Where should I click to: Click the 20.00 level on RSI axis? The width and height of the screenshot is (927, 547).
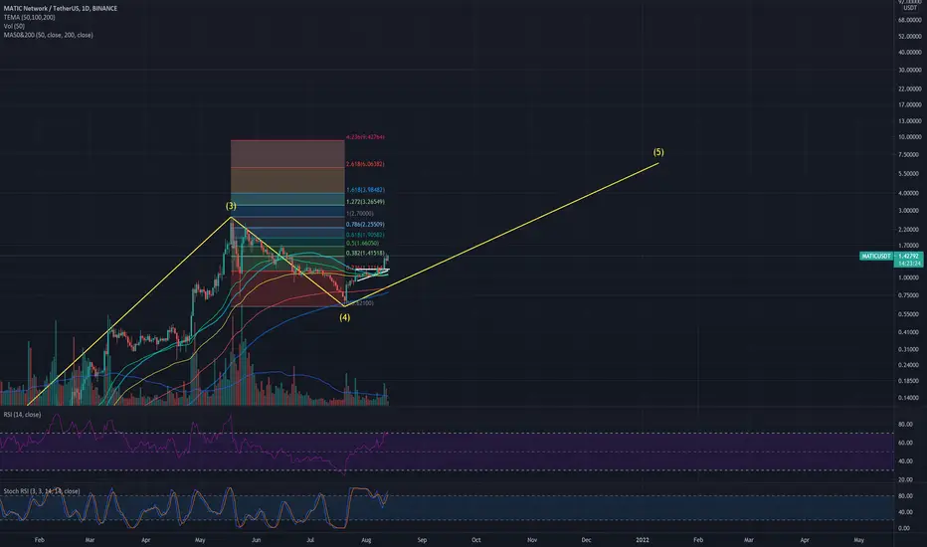[x=906, y=479]
